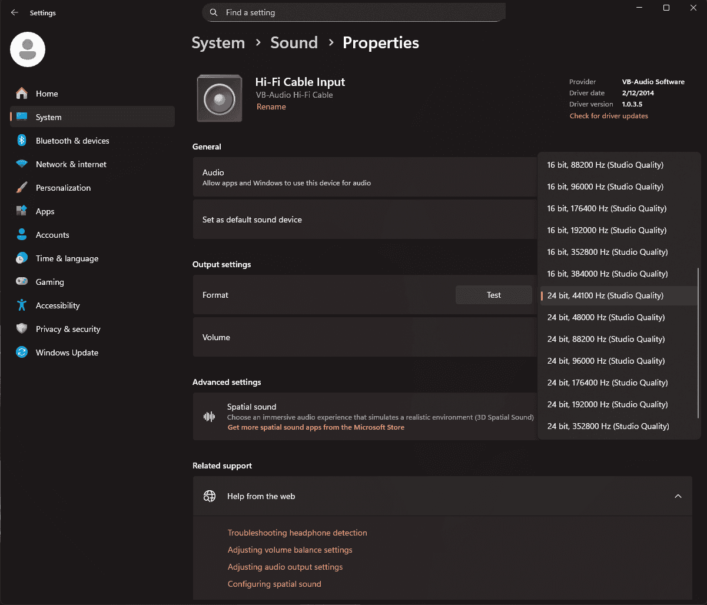This screenshot has width=707, height=605.
Task: Click the format list scrollbar
Action: coord(698,343)
